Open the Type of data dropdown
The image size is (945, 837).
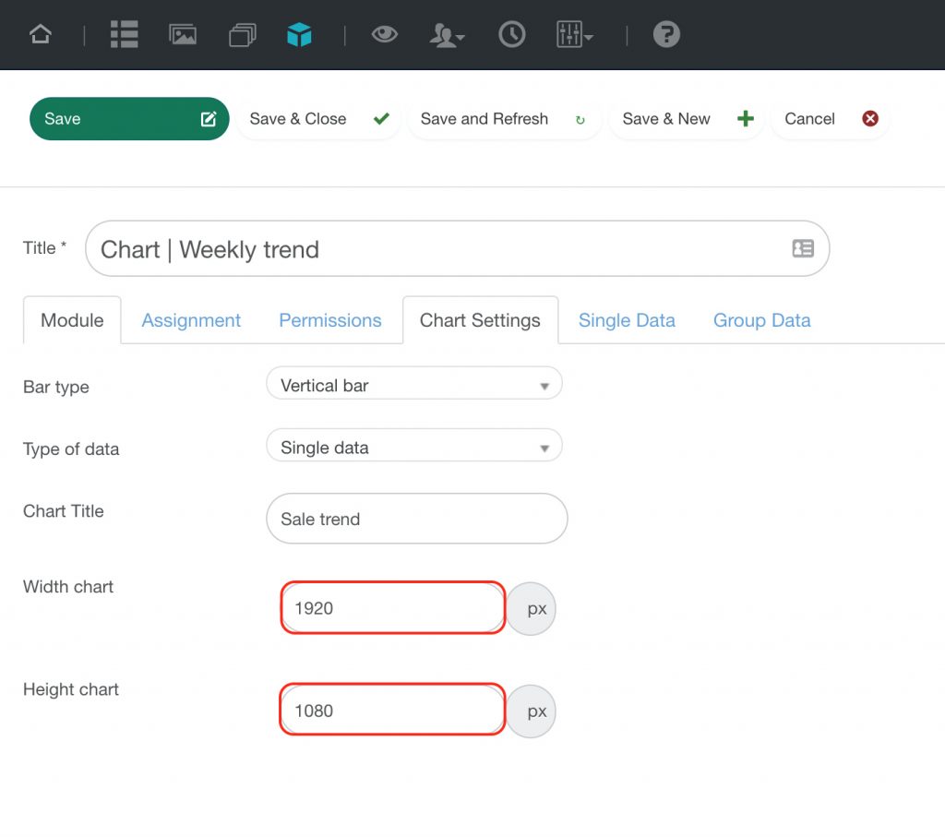414,447
